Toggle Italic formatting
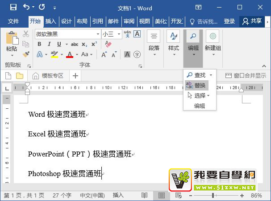This screenshot has width=271, height=201. pyautogui.click(x=49, y=44)
